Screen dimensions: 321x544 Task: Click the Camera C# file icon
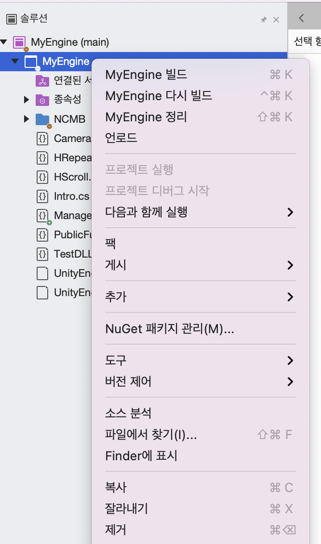pos(42,139)
